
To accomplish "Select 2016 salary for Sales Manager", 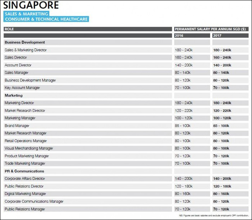I will pyautogui.click(x=183, y=73).
